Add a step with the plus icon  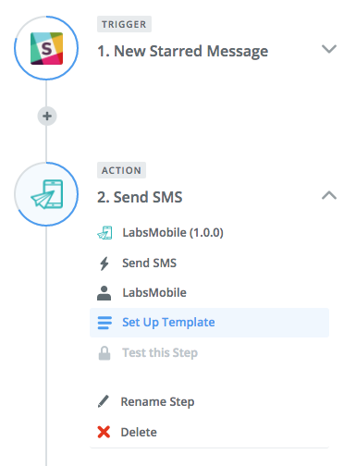tap(47, 116)
